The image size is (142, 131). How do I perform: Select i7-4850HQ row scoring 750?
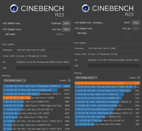(107, 117)
